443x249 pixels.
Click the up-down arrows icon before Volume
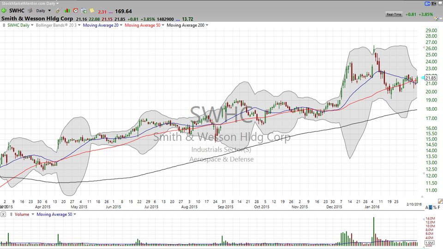click(11, 214)
